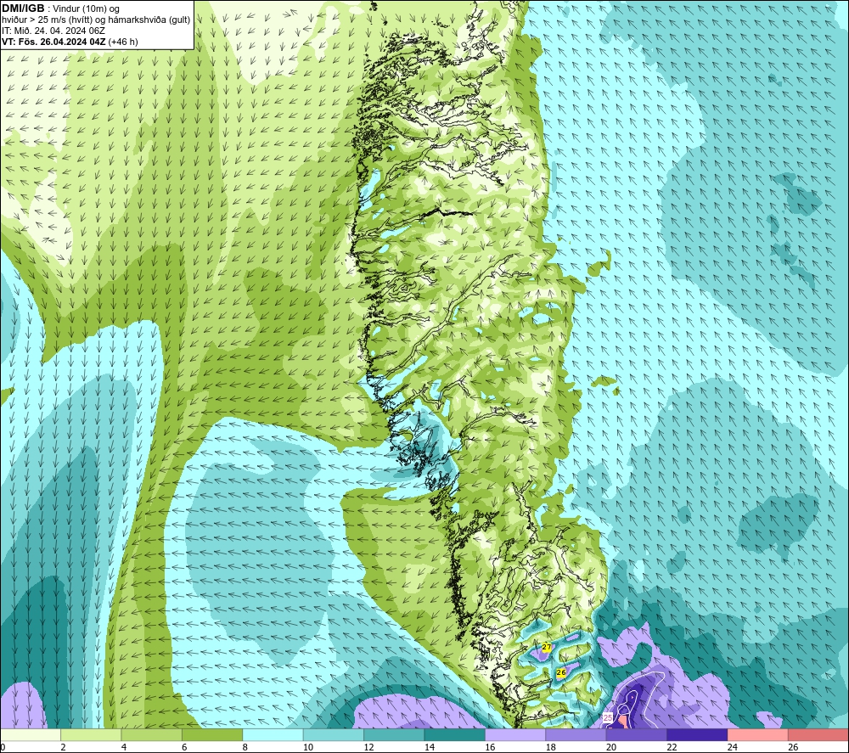Click the scale label 16
The image size is (849, 753).
(490, 747)
